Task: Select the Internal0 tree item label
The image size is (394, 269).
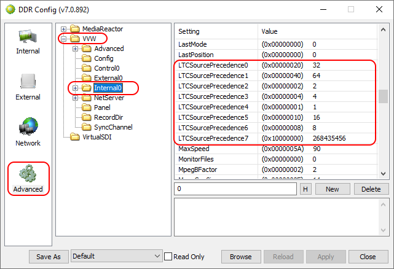Action: (108, 88)
